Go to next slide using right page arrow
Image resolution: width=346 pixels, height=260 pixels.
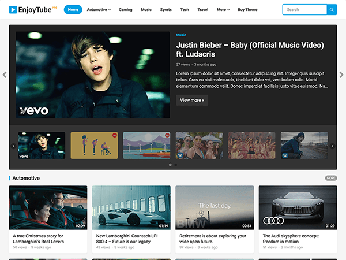click(x=341, y=75)
